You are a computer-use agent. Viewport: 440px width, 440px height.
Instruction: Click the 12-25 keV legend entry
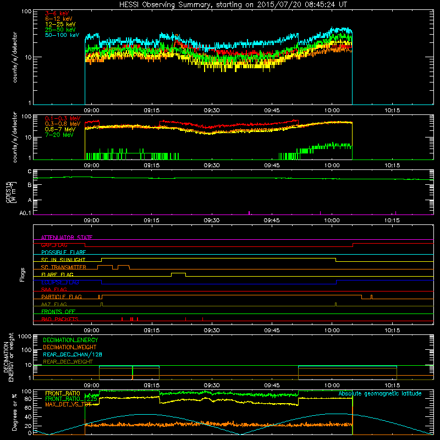(x=60, y=24)
